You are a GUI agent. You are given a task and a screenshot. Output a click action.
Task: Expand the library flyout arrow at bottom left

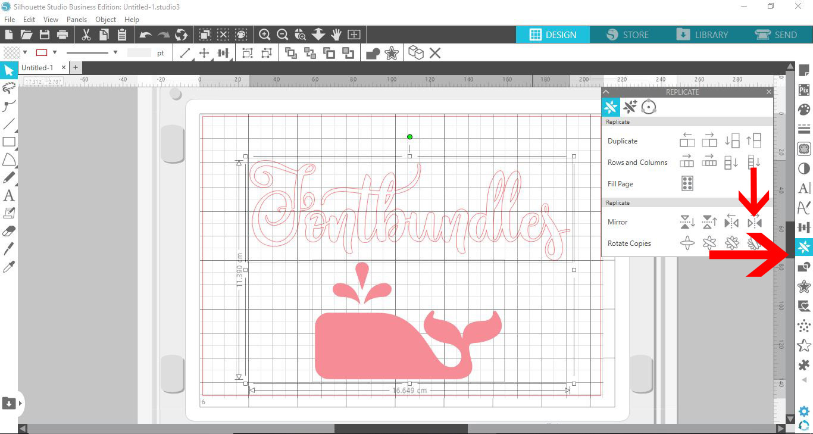21,403
